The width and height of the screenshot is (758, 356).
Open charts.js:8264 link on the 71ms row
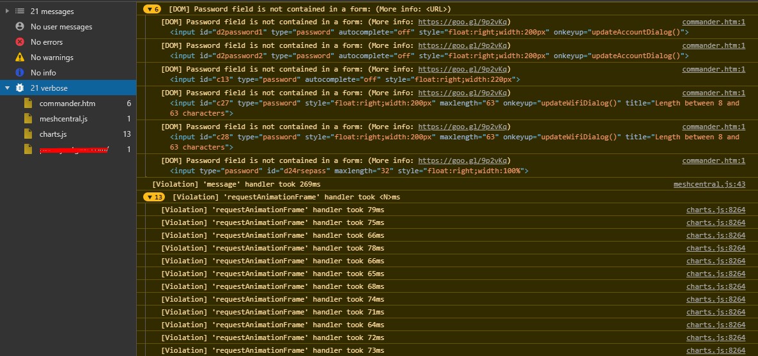(716, 312)
